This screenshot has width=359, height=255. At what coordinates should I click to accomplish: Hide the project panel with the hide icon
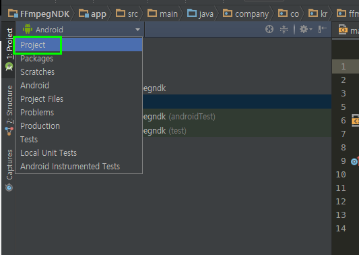322,29
